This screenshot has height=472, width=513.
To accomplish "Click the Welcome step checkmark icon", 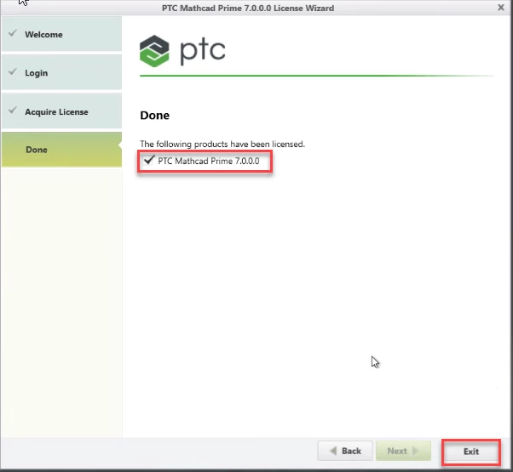I will (13, 33).
